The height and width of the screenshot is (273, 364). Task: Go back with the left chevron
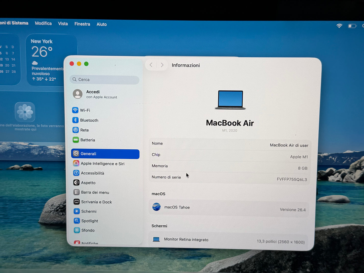(151, 65)
